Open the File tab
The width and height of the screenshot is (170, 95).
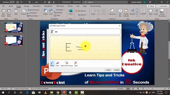[x=3, y=6]
